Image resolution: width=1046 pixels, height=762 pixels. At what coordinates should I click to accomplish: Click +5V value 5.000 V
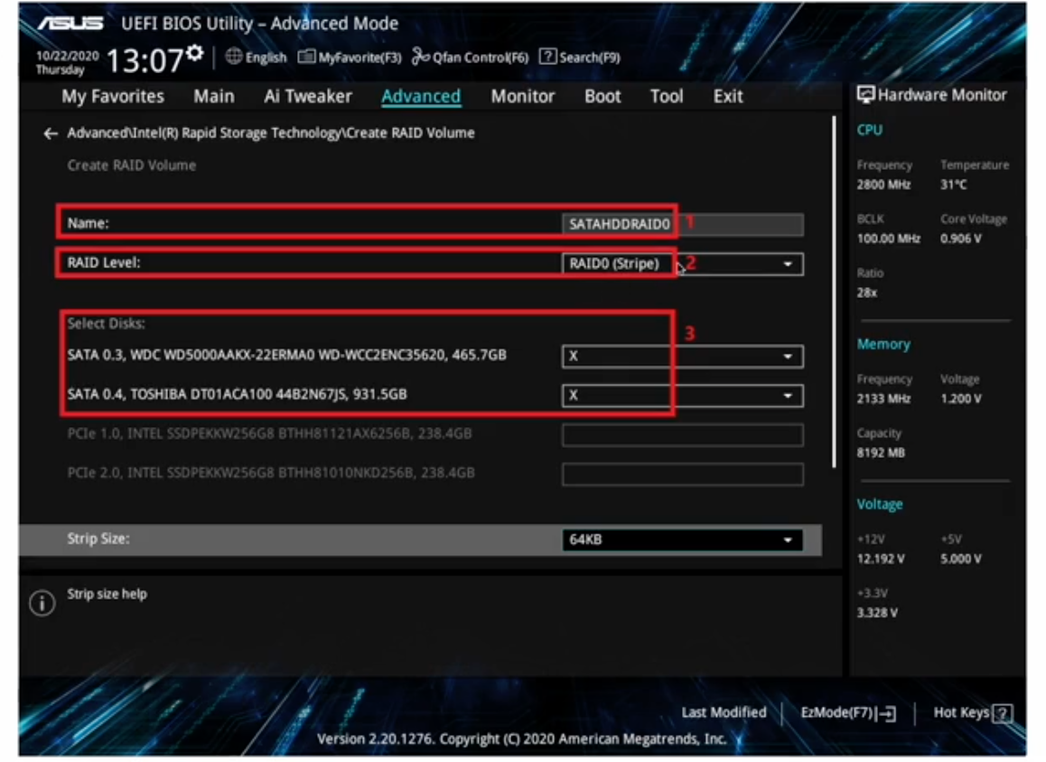coord(960,560)
